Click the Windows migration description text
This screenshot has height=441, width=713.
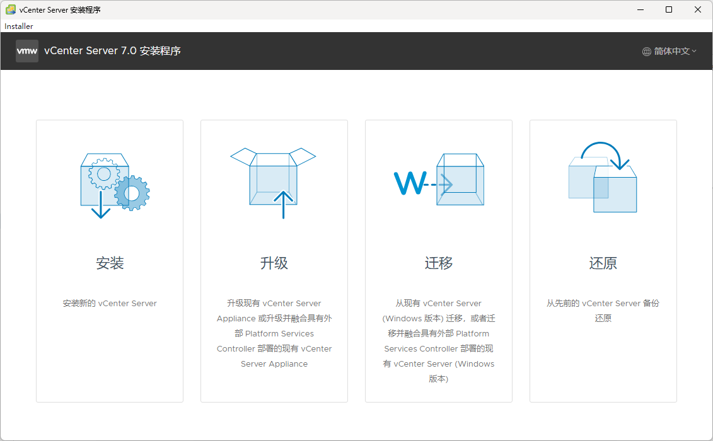click(439, 341)
